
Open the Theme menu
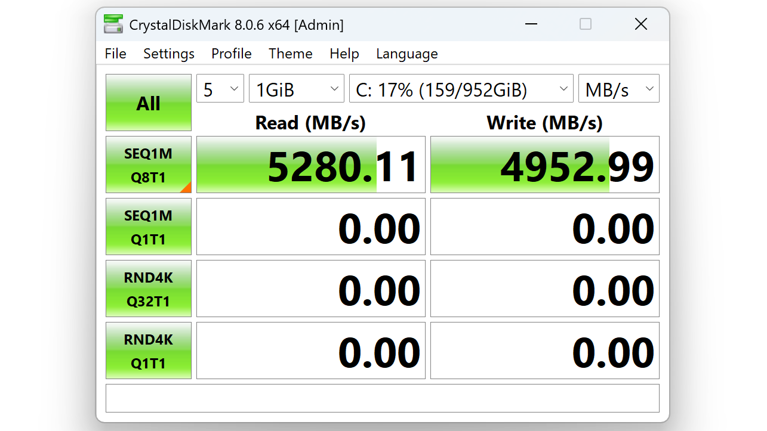(x=291, y=54)
